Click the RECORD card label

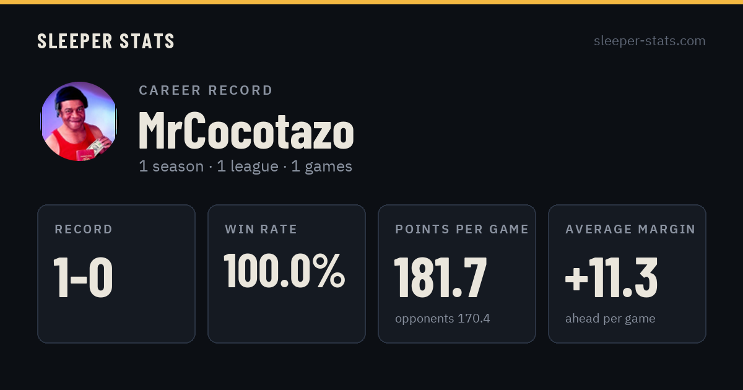pyautogui.click(x=84, y=230)
